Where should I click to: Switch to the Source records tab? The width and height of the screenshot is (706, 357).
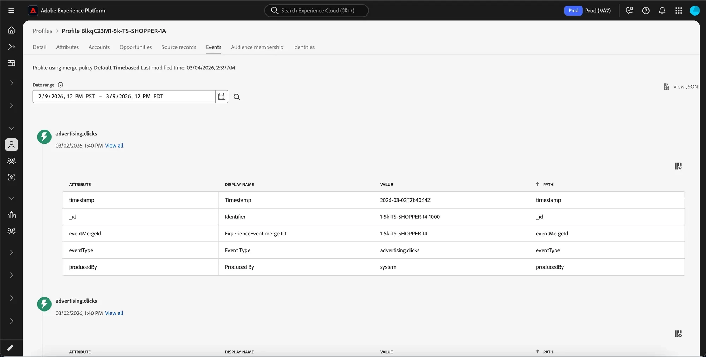coord(179,47)
